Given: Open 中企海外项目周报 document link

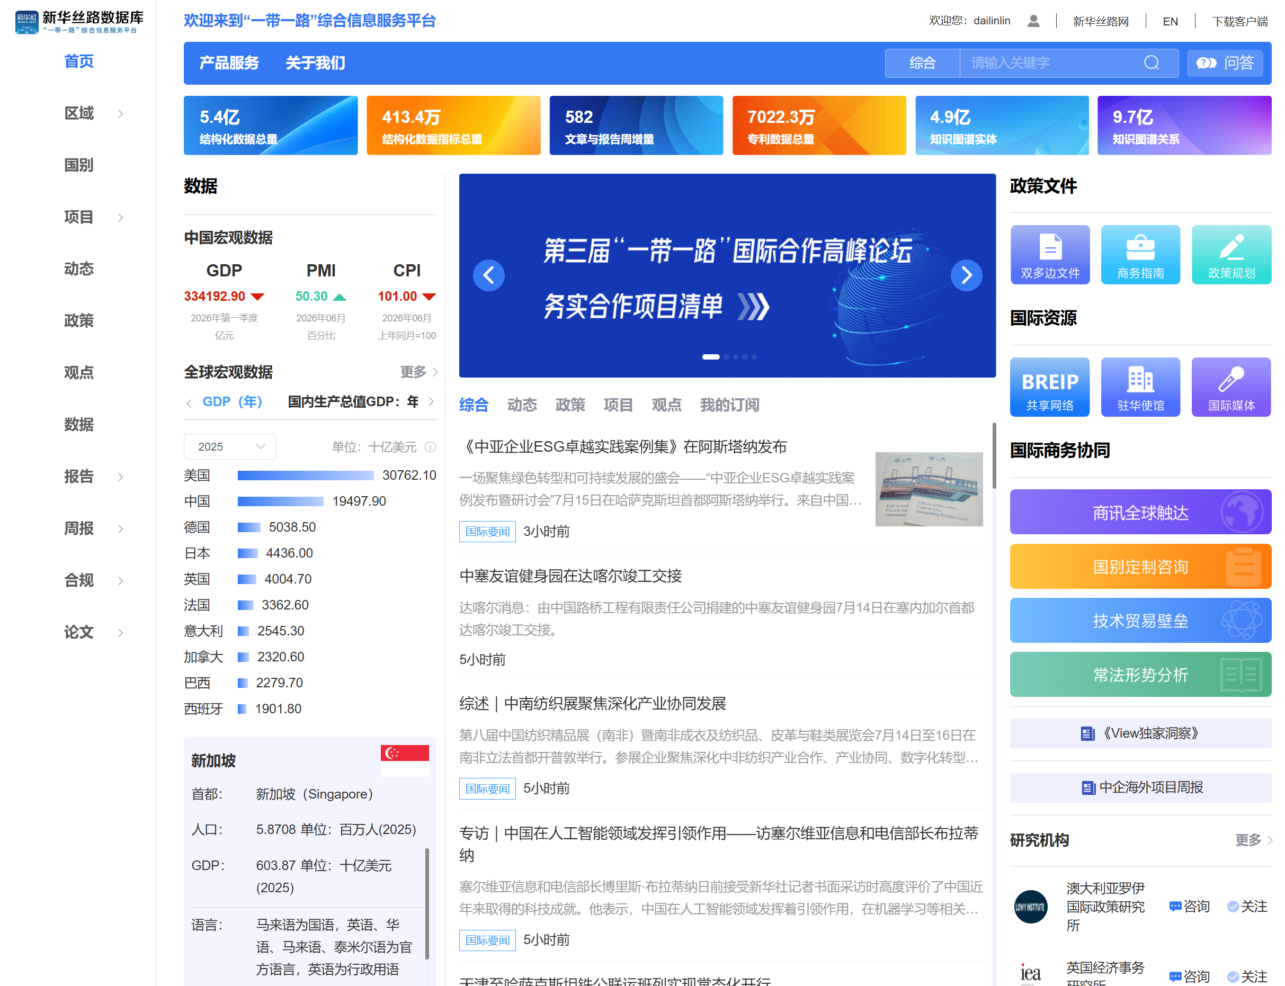Looking at the screenshot, I should point(1140,787).
